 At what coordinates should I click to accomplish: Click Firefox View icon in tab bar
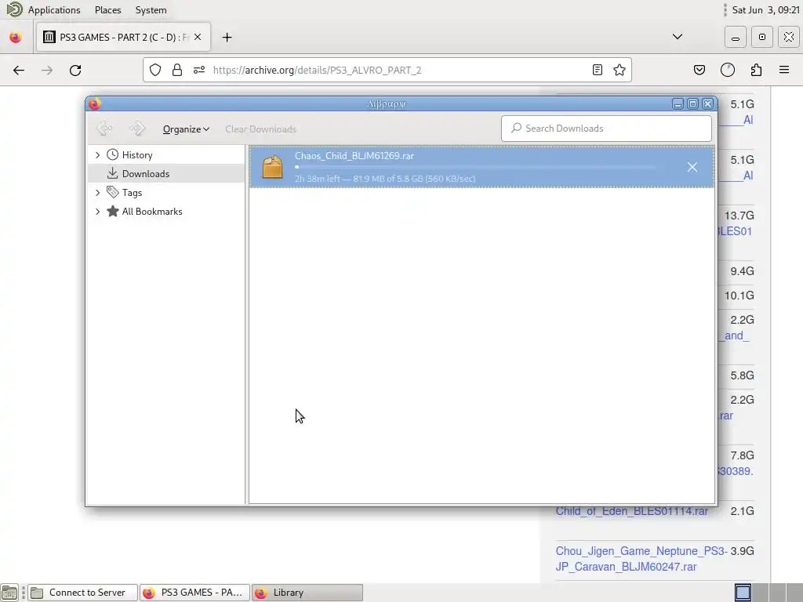pyautogui.click(x=16, y=38)
